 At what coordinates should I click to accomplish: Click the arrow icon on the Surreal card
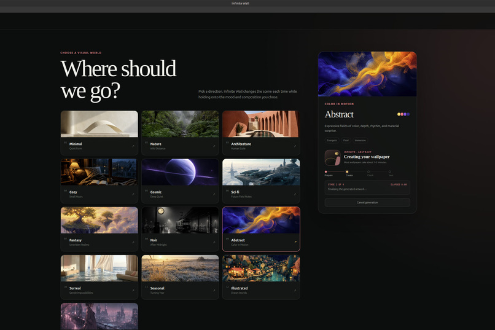(133, 290)
